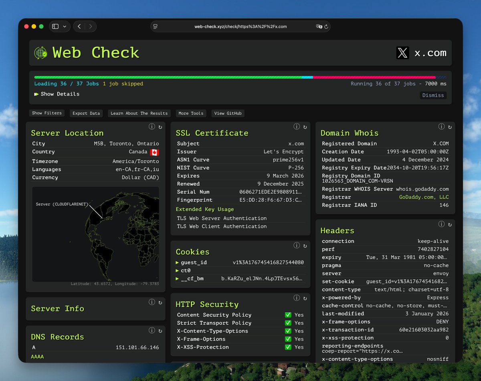Click the Web Check globe logo

[40, 53]
